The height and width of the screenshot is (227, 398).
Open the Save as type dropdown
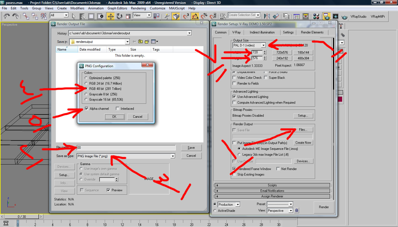coord(173,156)
